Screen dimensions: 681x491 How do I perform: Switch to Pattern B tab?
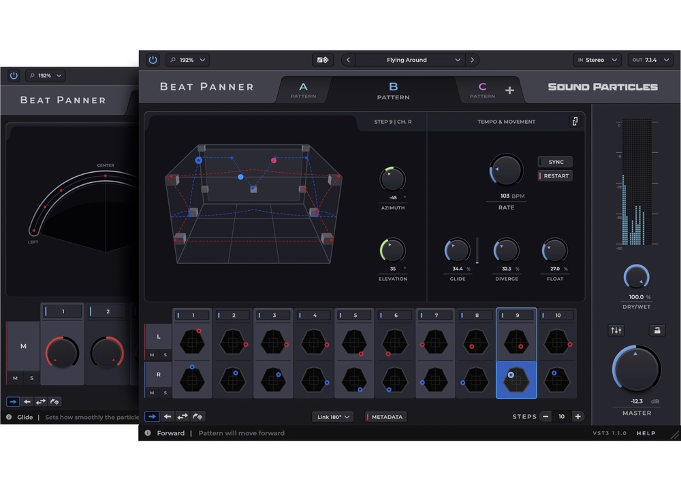click(x=393, y=90)
